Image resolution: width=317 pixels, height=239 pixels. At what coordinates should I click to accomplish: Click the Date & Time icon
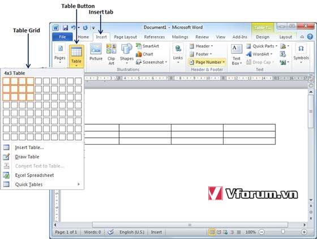[283, 54]
